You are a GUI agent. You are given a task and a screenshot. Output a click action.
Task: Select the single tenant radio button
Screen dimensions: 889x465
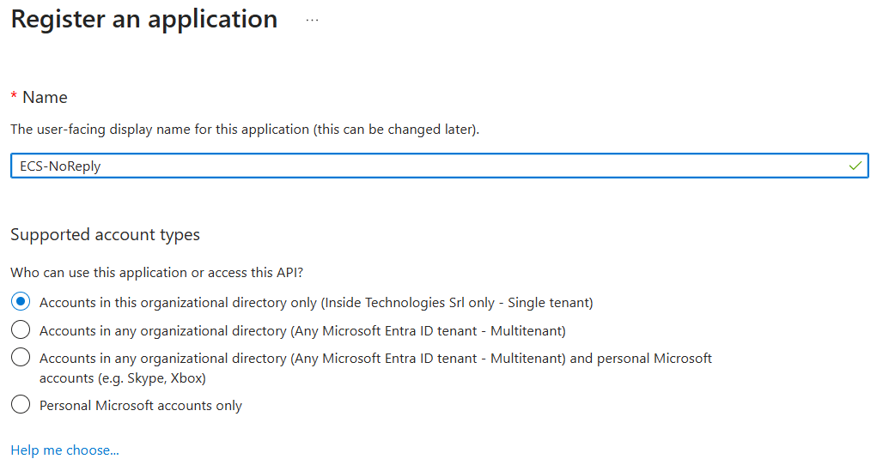click(x=21, y=302)
